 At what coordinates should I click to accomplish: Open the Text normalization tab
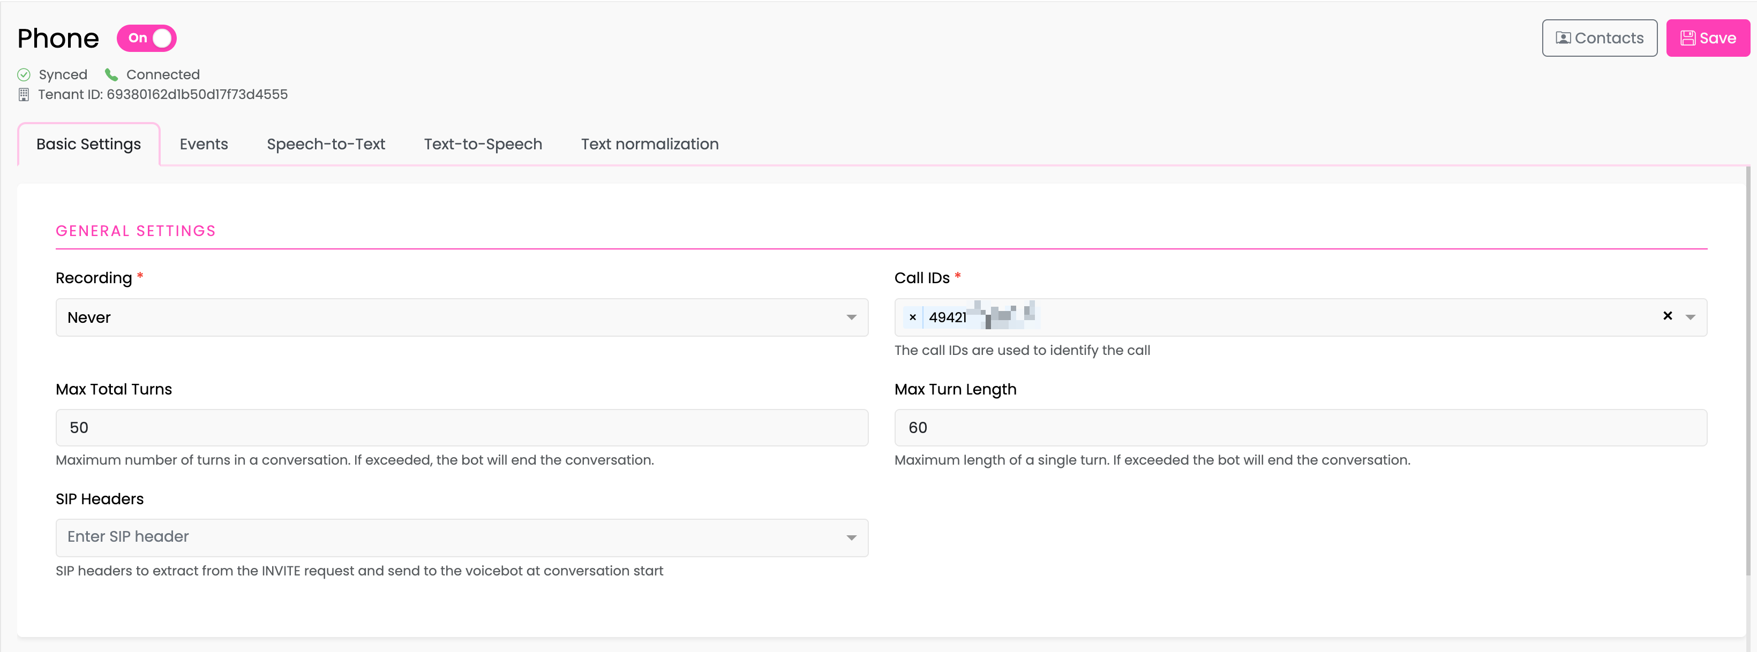point(650,145)
